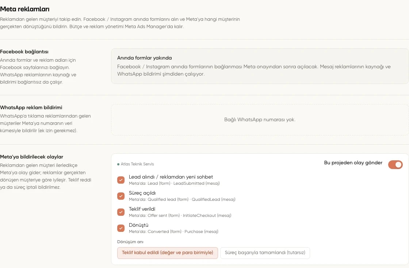This screenshot has width=409, height=268.
Task: Click the "Meta'da: Lead (form) · LeadSubmitted (mesaj)" line
Action: (174, 183)
